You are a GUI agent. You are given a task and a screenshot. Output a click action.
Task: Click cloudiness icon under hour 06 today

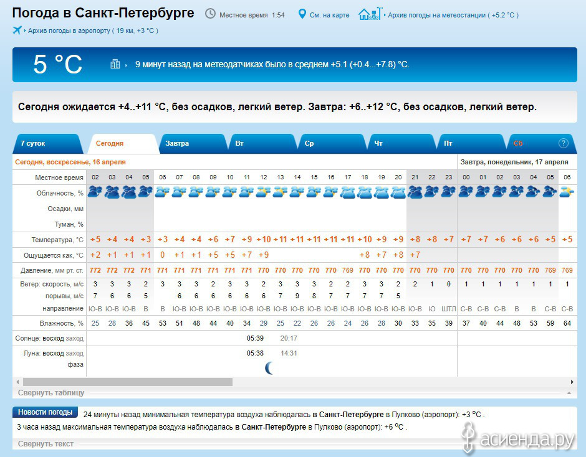[162, 192]
